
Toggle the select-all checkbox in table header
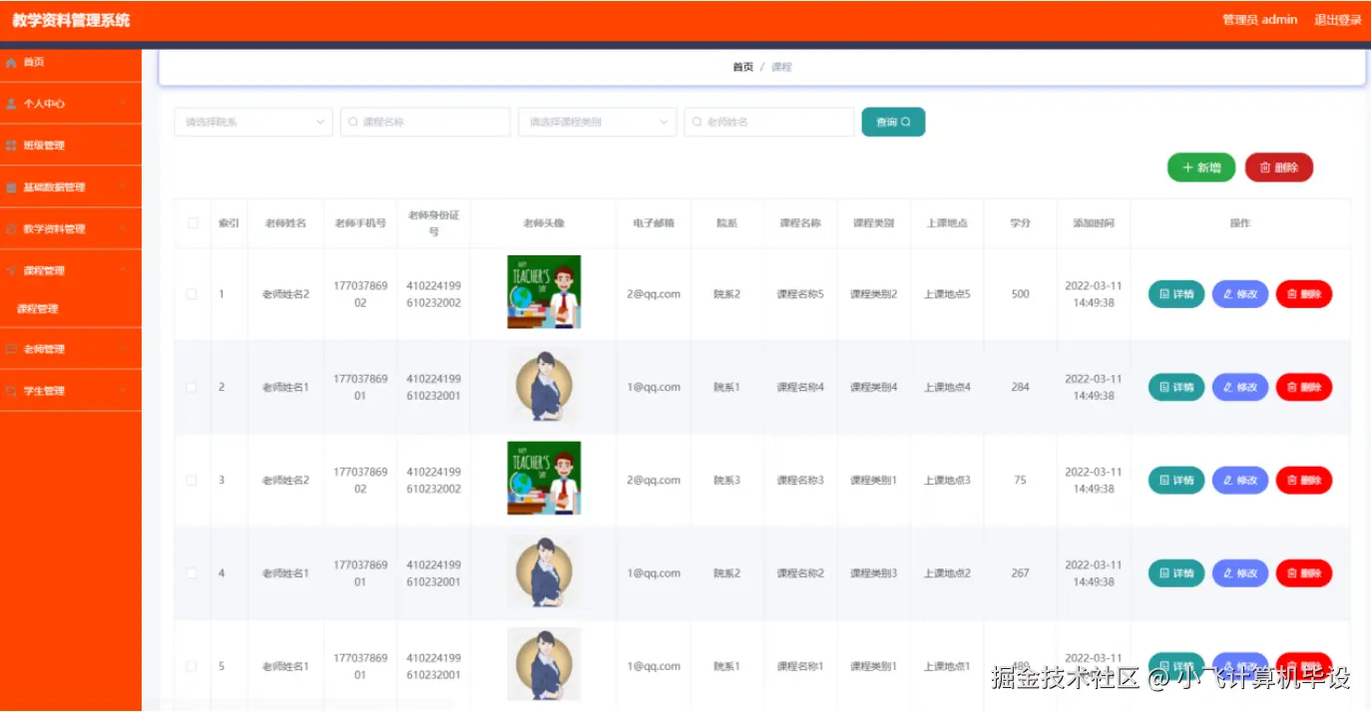coord(193,223)
